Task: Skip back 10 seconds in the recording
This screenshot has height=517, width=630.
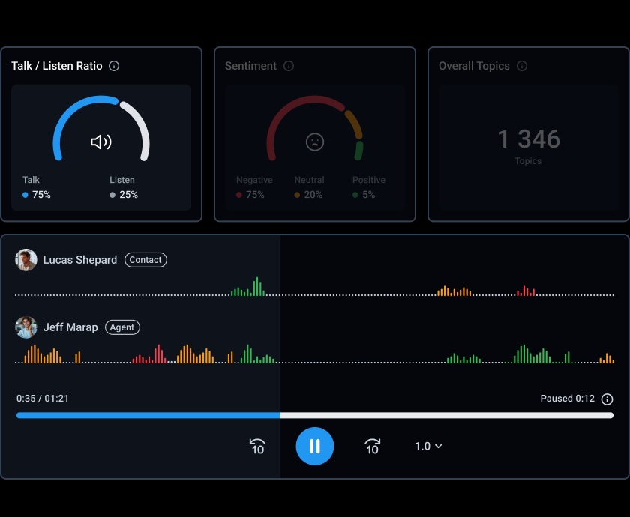Action: (x=257, y=446)
